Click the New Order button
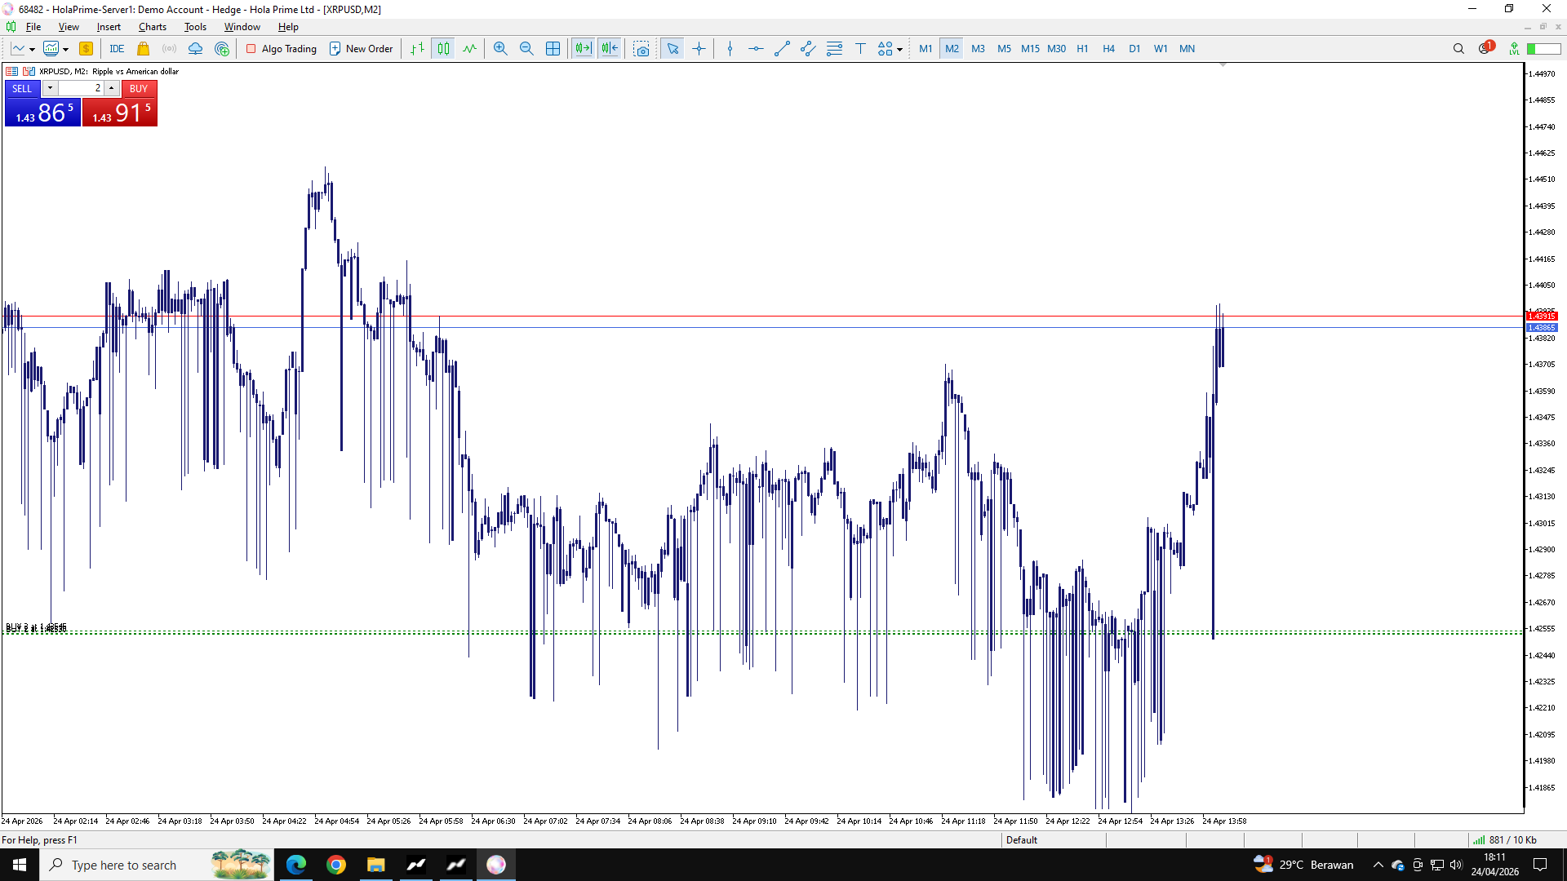The image size is (1567, 881). tap(361, 49)
